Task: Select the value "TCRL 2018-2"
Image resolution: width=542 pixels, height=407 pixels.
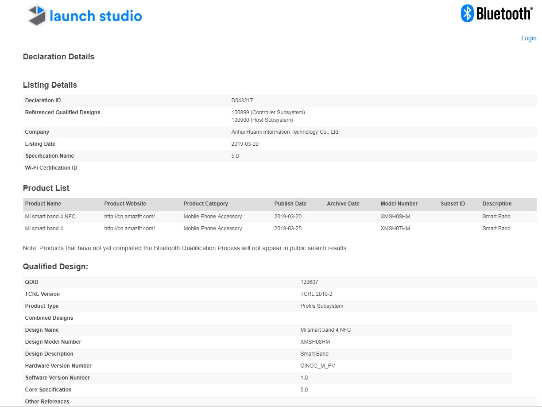Action: point(317,294)
